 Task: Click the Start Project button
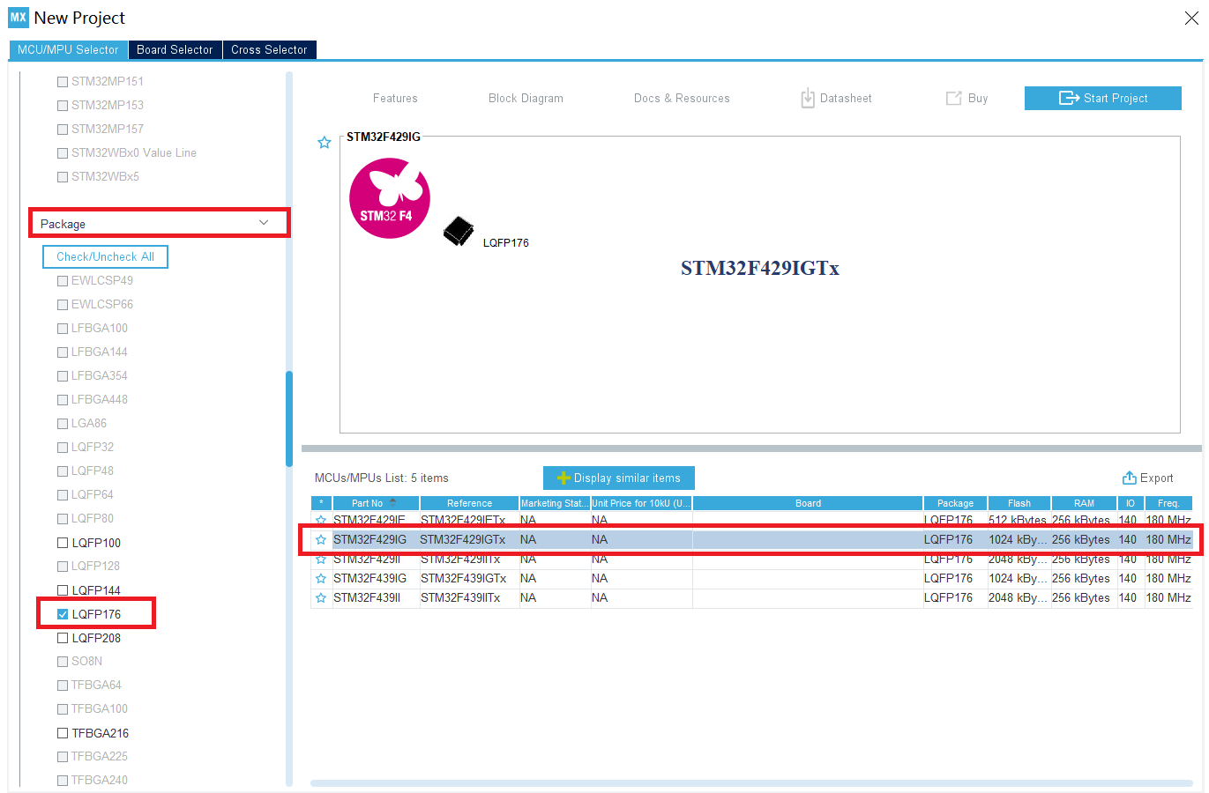pos(1102,98)
